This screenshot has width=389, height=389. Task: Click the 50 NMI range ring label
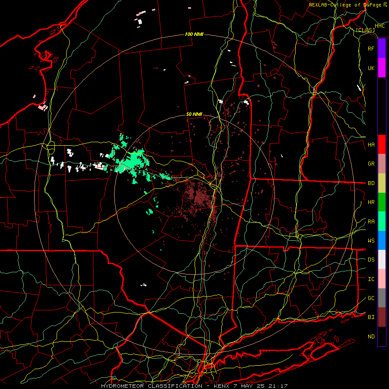click(194, 114)
